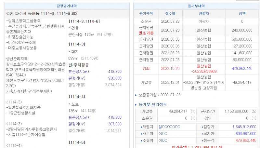Select the 금액 column header
This screenshot has width=260, height=148.
pos(242,14)
